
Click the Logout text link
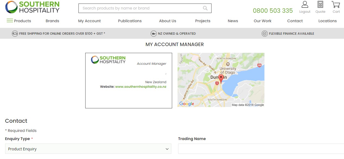coord(305,12)
